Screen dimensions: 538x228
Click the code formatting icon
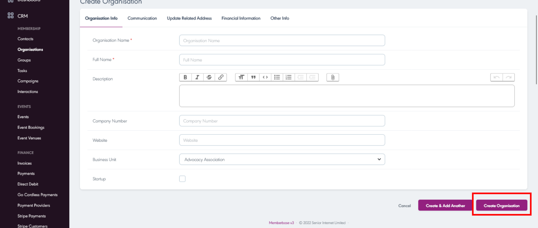pyautogui.click(x=265, y=77)
